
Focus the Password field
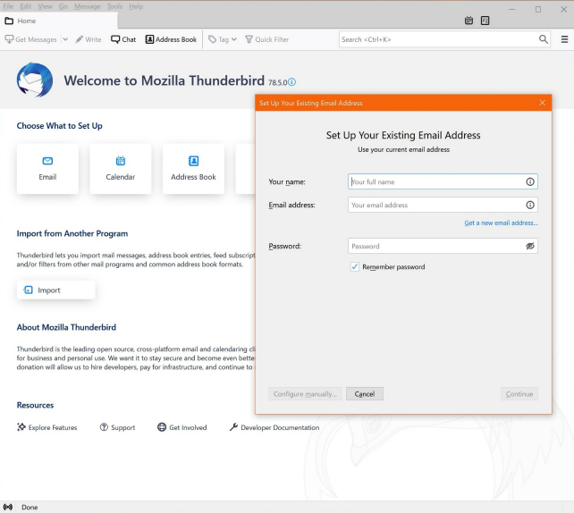[x=443, y=246]
